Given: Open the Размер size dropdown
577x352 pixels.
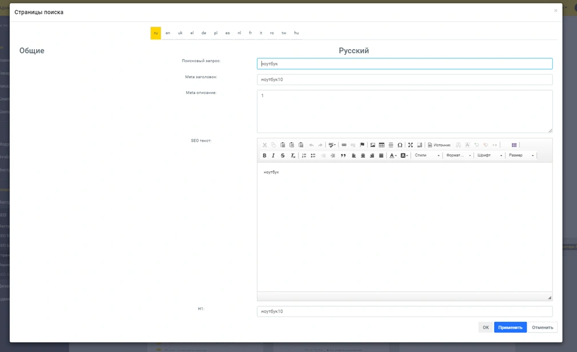Looking at the screenshot, I should pos(521,155).
